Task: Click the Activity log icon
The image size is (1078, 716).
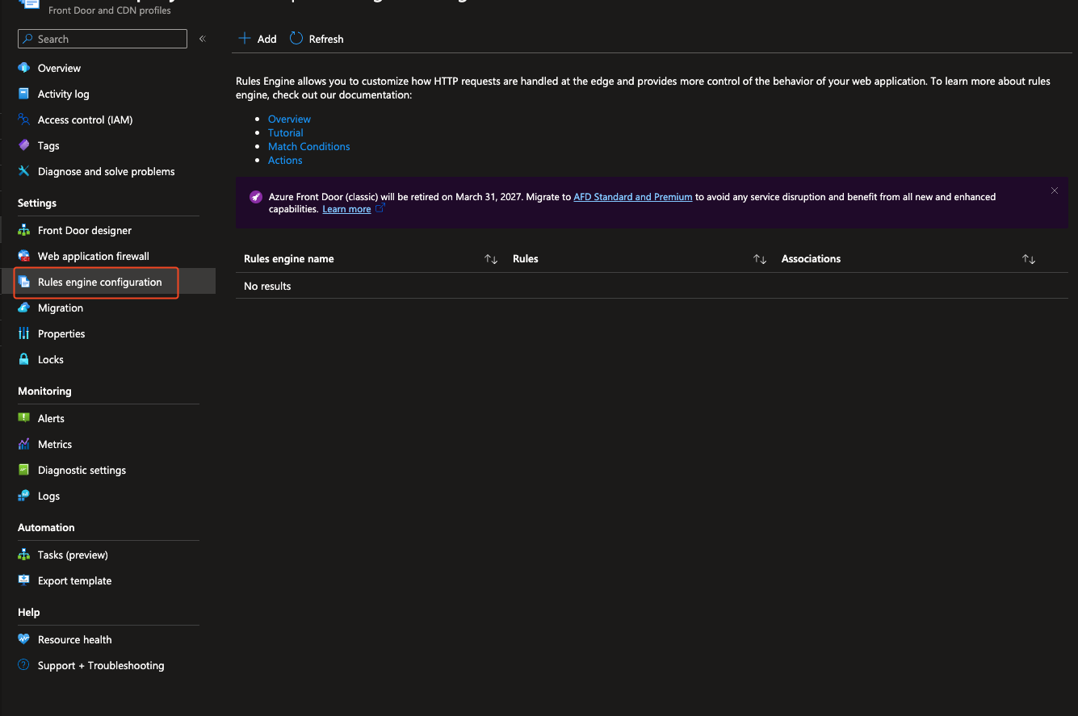Action: tap(24, 94)
